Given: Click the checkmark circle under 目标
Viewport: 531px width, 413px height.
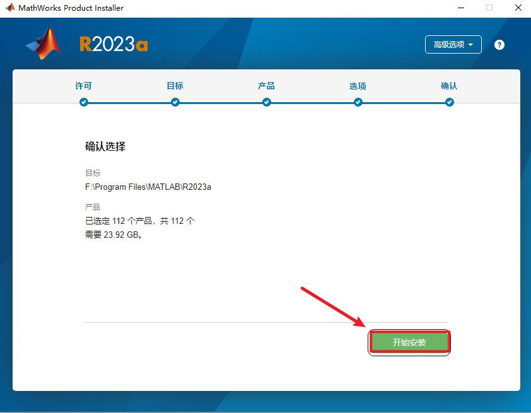Looking at the screenshot, I should coord(175,102).
